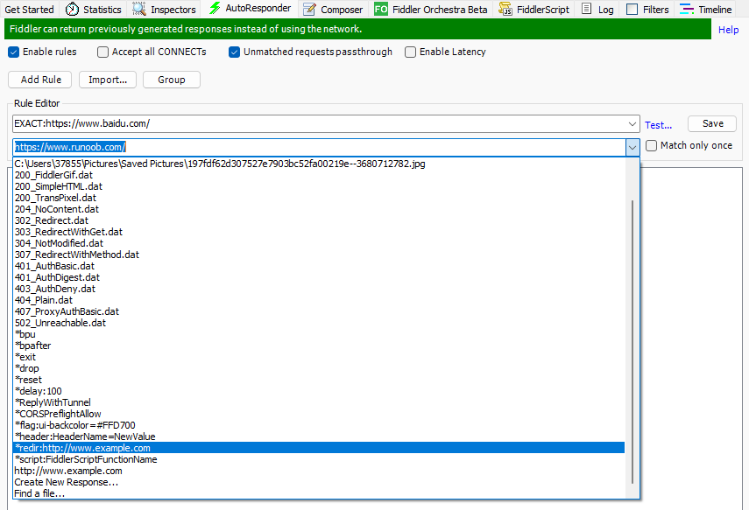Check Accept all CONNECTs

click(102, 52)
